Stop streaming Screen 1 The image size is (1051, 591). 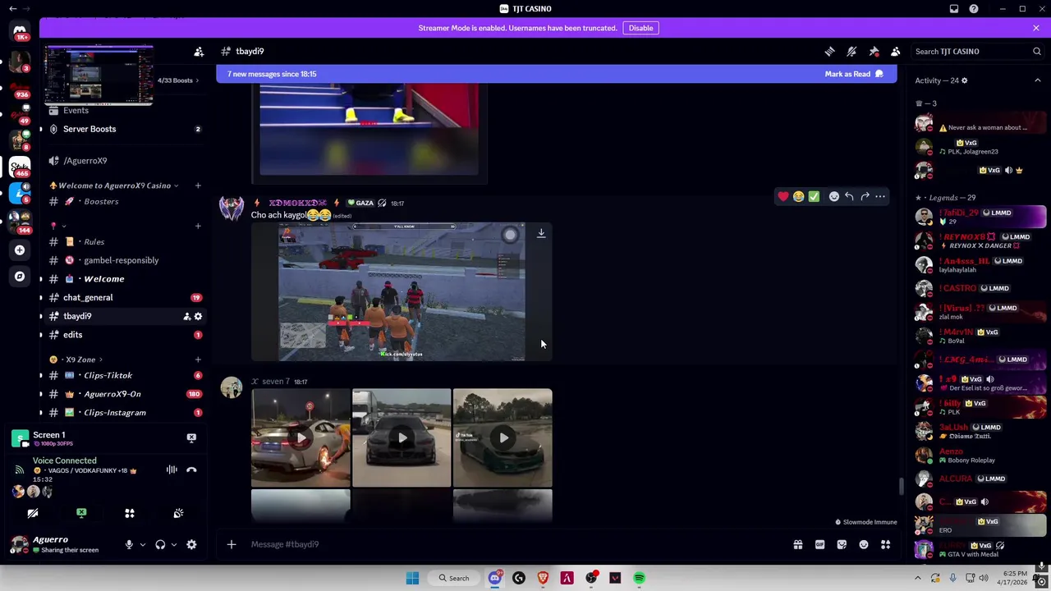point(191,438)
